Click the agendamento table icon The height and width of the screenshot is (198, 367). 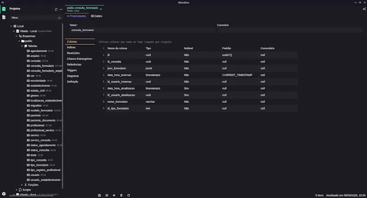[x=28, y=51]
